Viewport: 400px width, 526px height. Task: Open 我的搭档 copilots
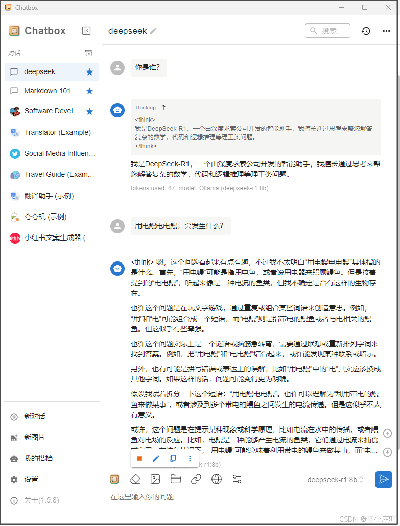point(52,459)
